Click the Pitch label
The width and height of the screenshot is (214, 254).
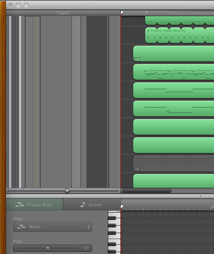point(18,241)
